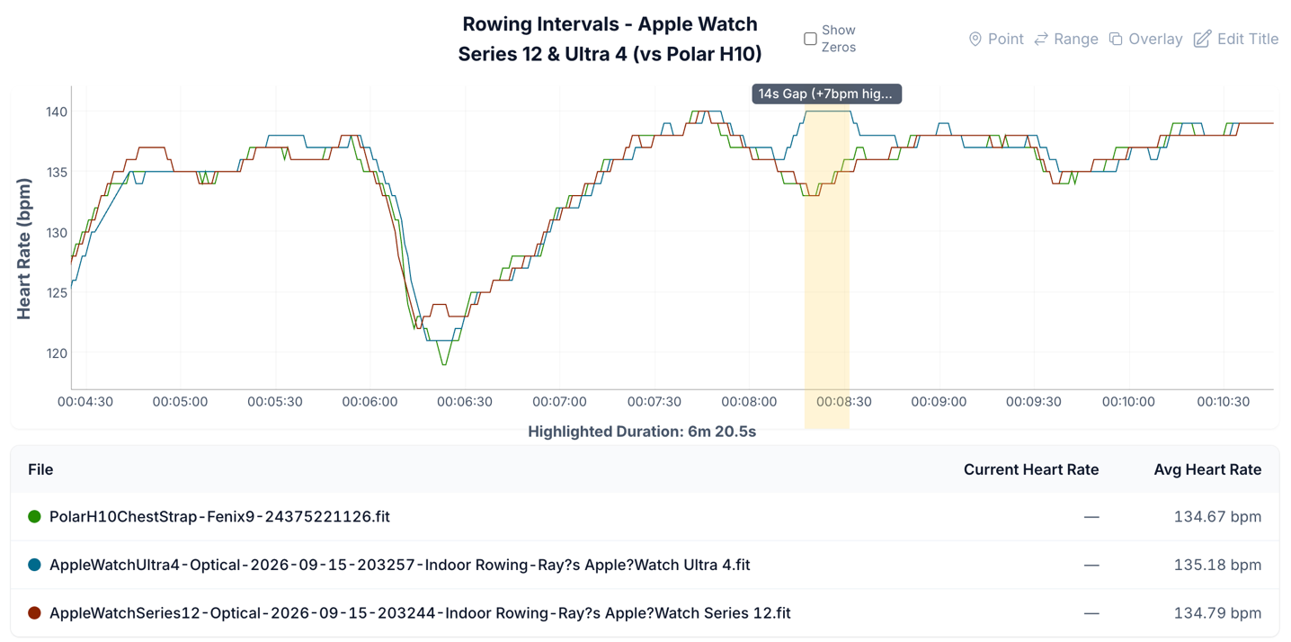Image resolution: width=1291 pixels, height=642 pixels.
Task: Select the AppleWatchUltra4-Optical file name
Action: (x=400, y=565)
